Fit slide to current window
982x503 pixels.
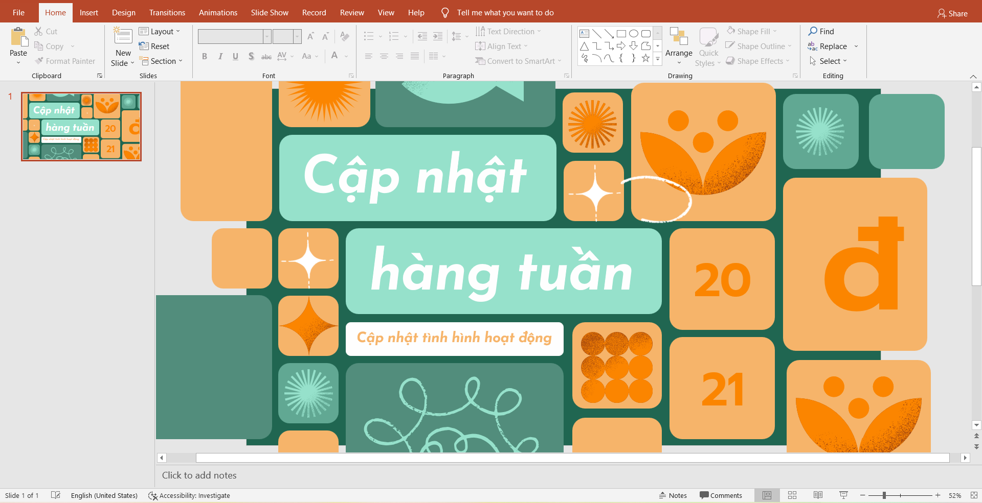[974, 495]
